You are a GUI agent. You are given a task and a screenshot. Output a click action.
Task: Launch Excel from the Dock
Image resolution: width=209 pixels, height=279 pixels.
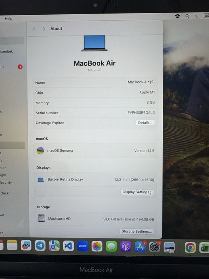pyautogui.click(x=204, y=248)
